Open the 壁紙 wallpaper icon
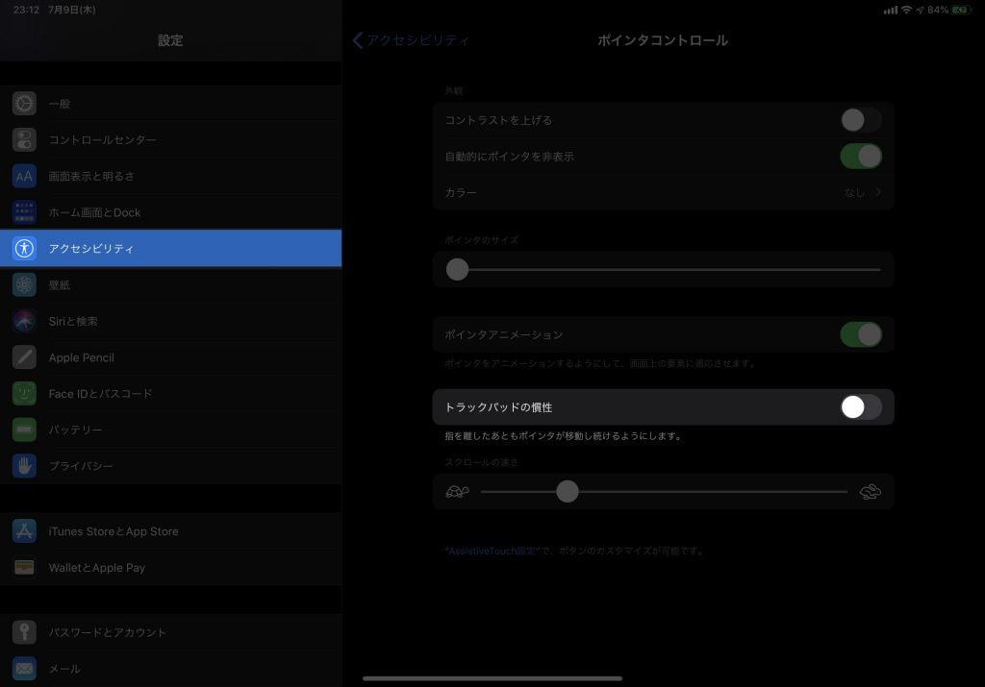985x687 pixels. click(x=24, y=285)
